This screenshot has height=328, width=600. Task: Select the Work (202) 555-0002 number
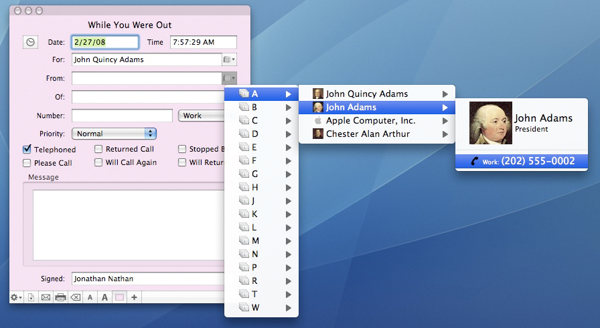tap(522, 162)
